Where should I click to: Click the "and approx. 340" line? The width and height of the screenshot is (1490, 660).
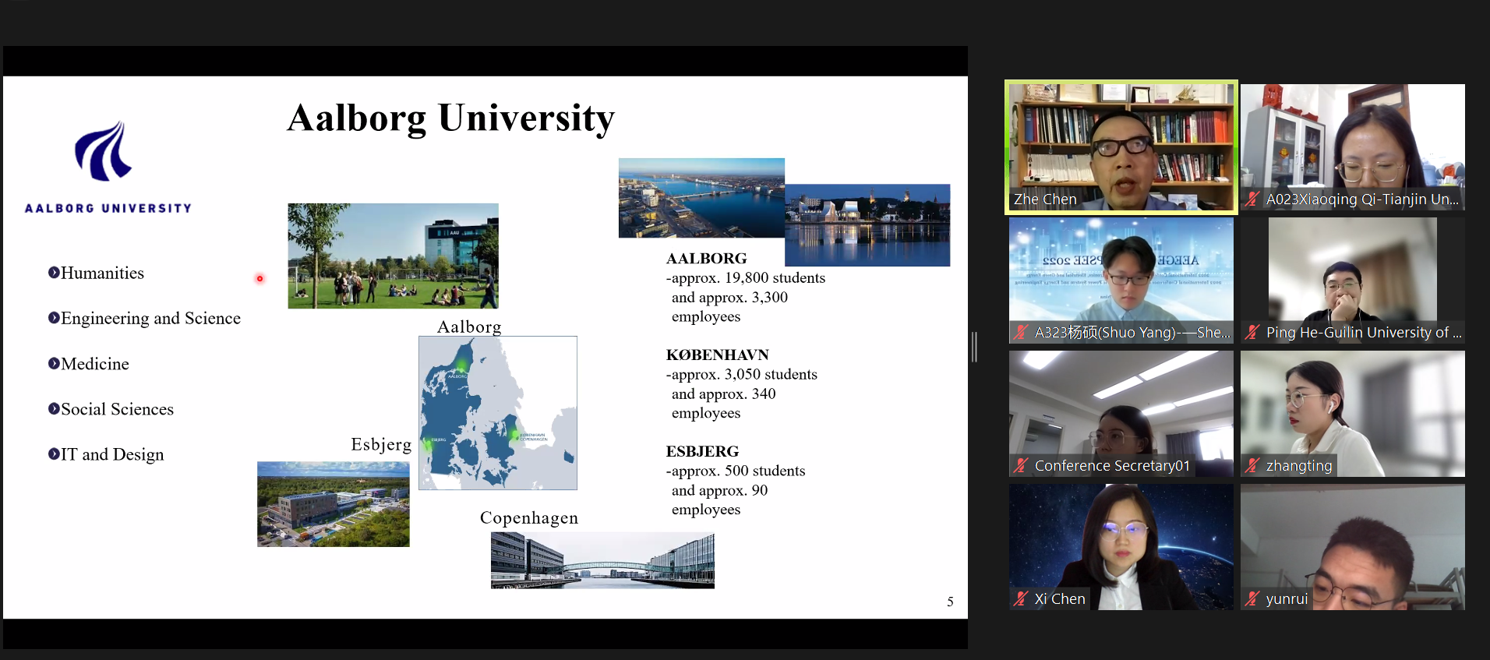pyautogui.click(x=724, y=394)
